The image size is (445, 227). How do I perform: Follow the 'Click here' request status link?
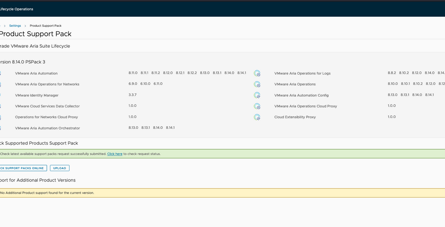(114, 154)
